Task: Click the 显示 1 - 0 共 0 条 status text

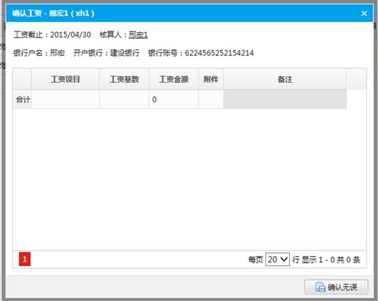Action: (331, 260)
